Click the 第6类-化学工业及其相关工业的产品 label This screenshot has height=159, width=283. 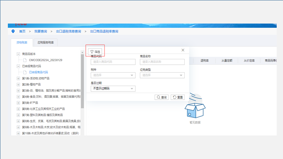pyautogui.click(x=43, y=109)
